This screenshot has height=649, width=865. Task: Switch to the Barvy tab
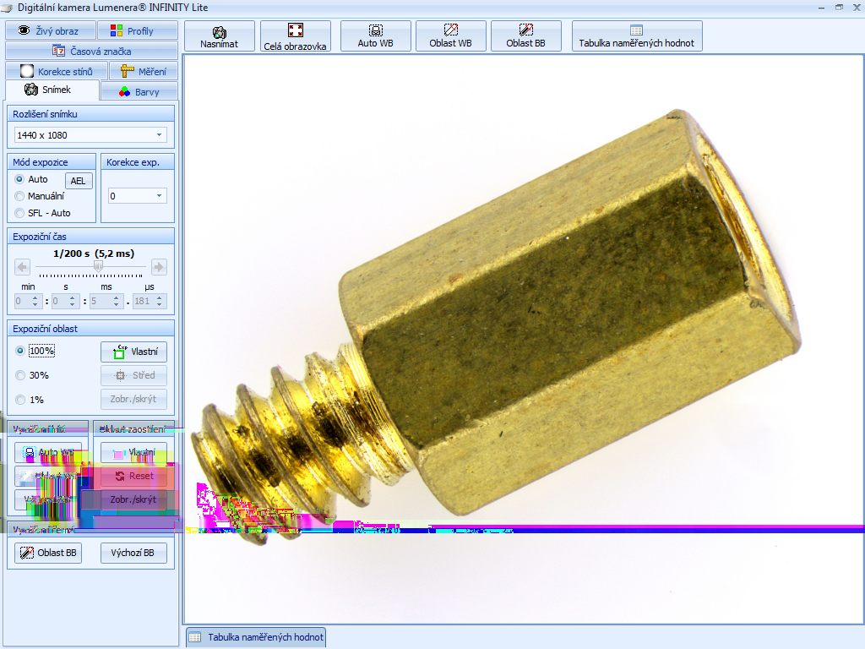139,91
